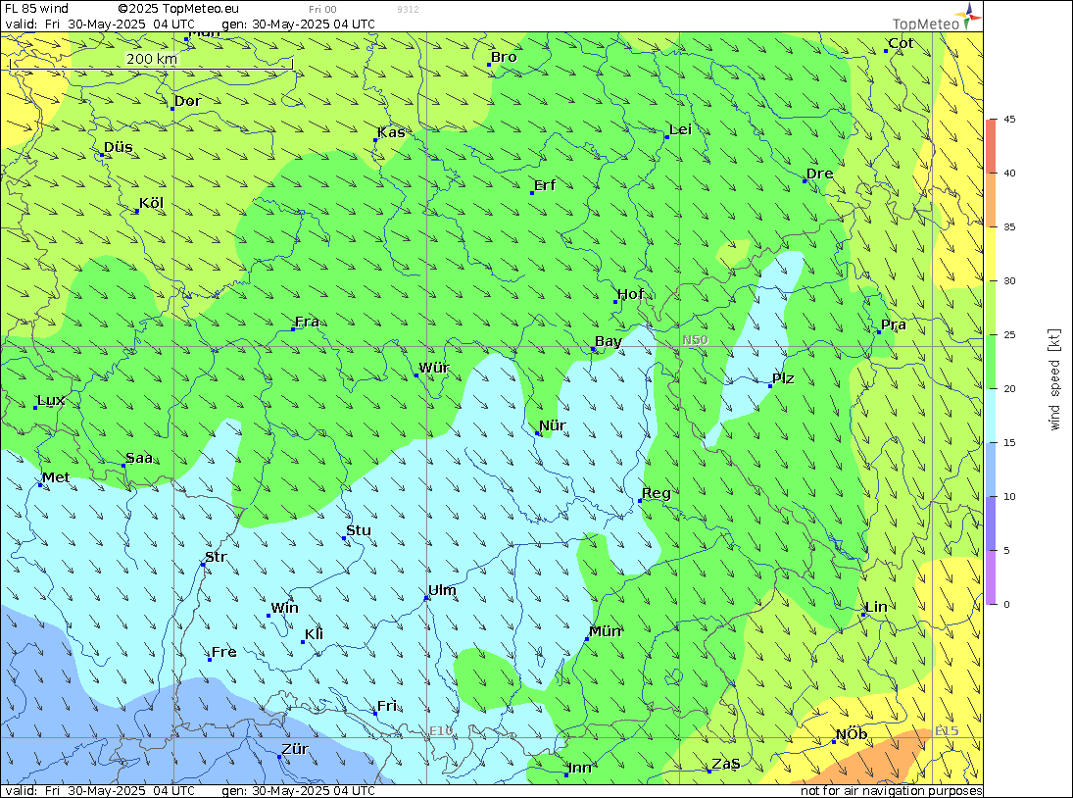Click the Düs city label
1073x798 pixels.
(x=119, y=147)
